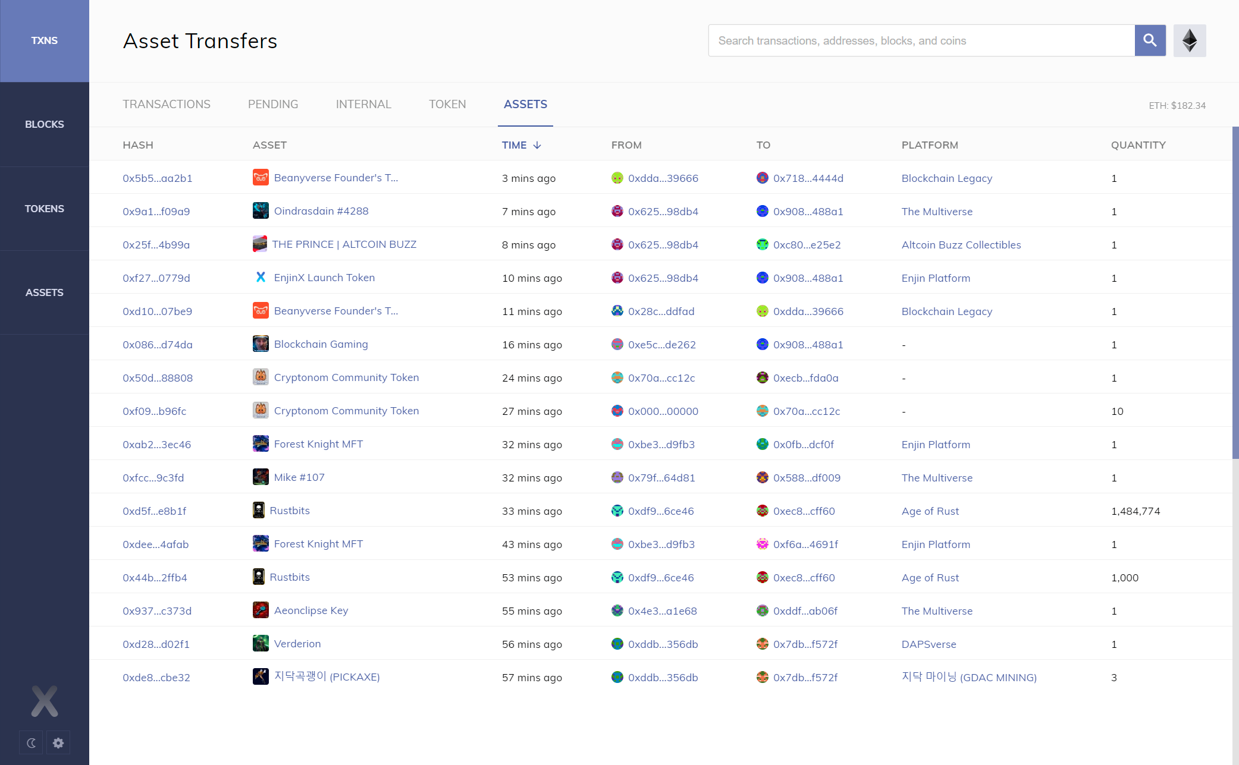Open address 0x7db...f572f in Verderion row
1239x765 pixels.
tap(805, 644)
